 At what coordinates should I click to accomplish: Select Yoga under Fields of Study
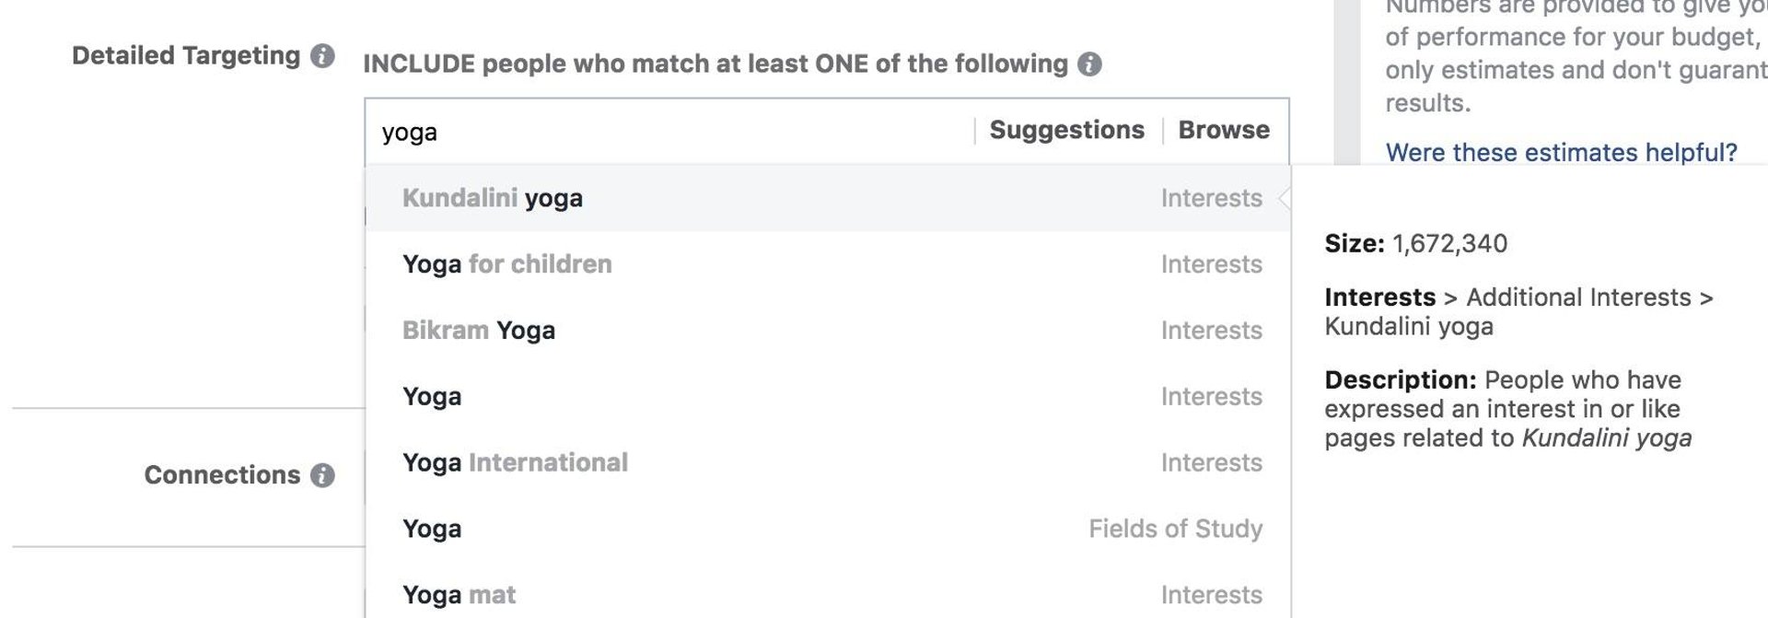point(432,529)
